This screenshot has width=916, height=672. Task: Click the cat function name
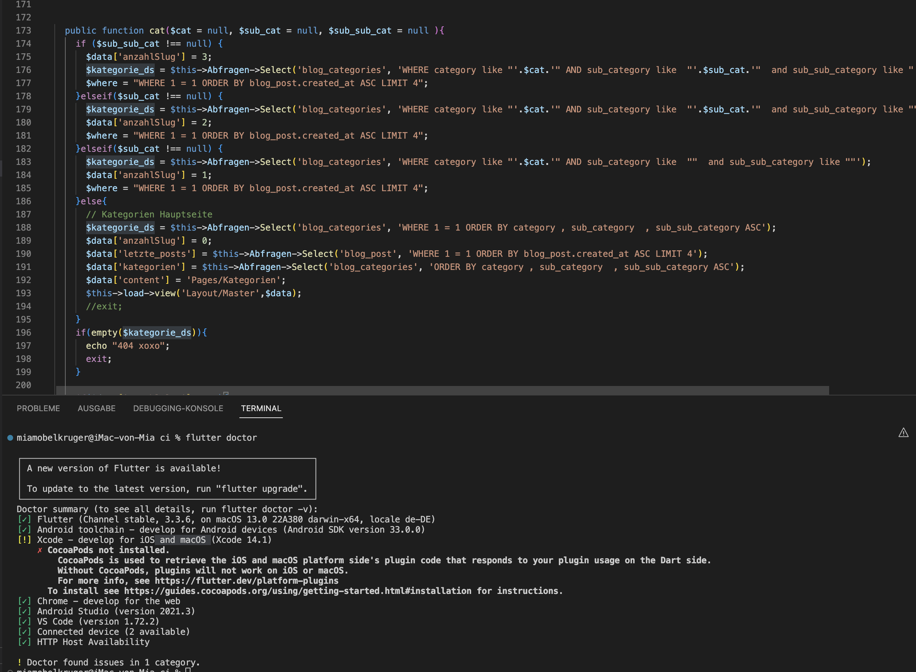[x=157, y=31]
